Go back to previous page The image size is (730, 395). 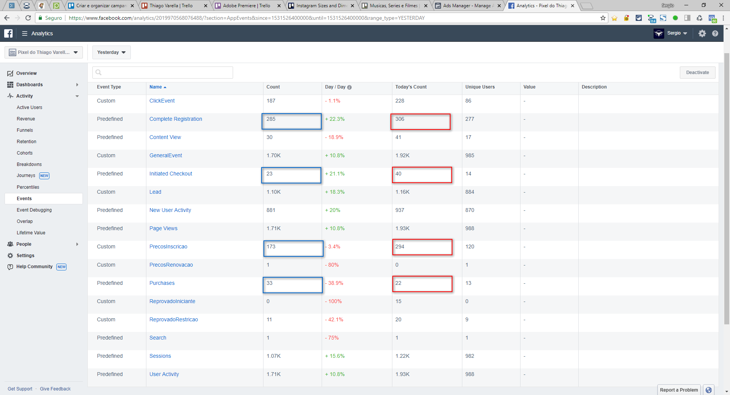7,18
